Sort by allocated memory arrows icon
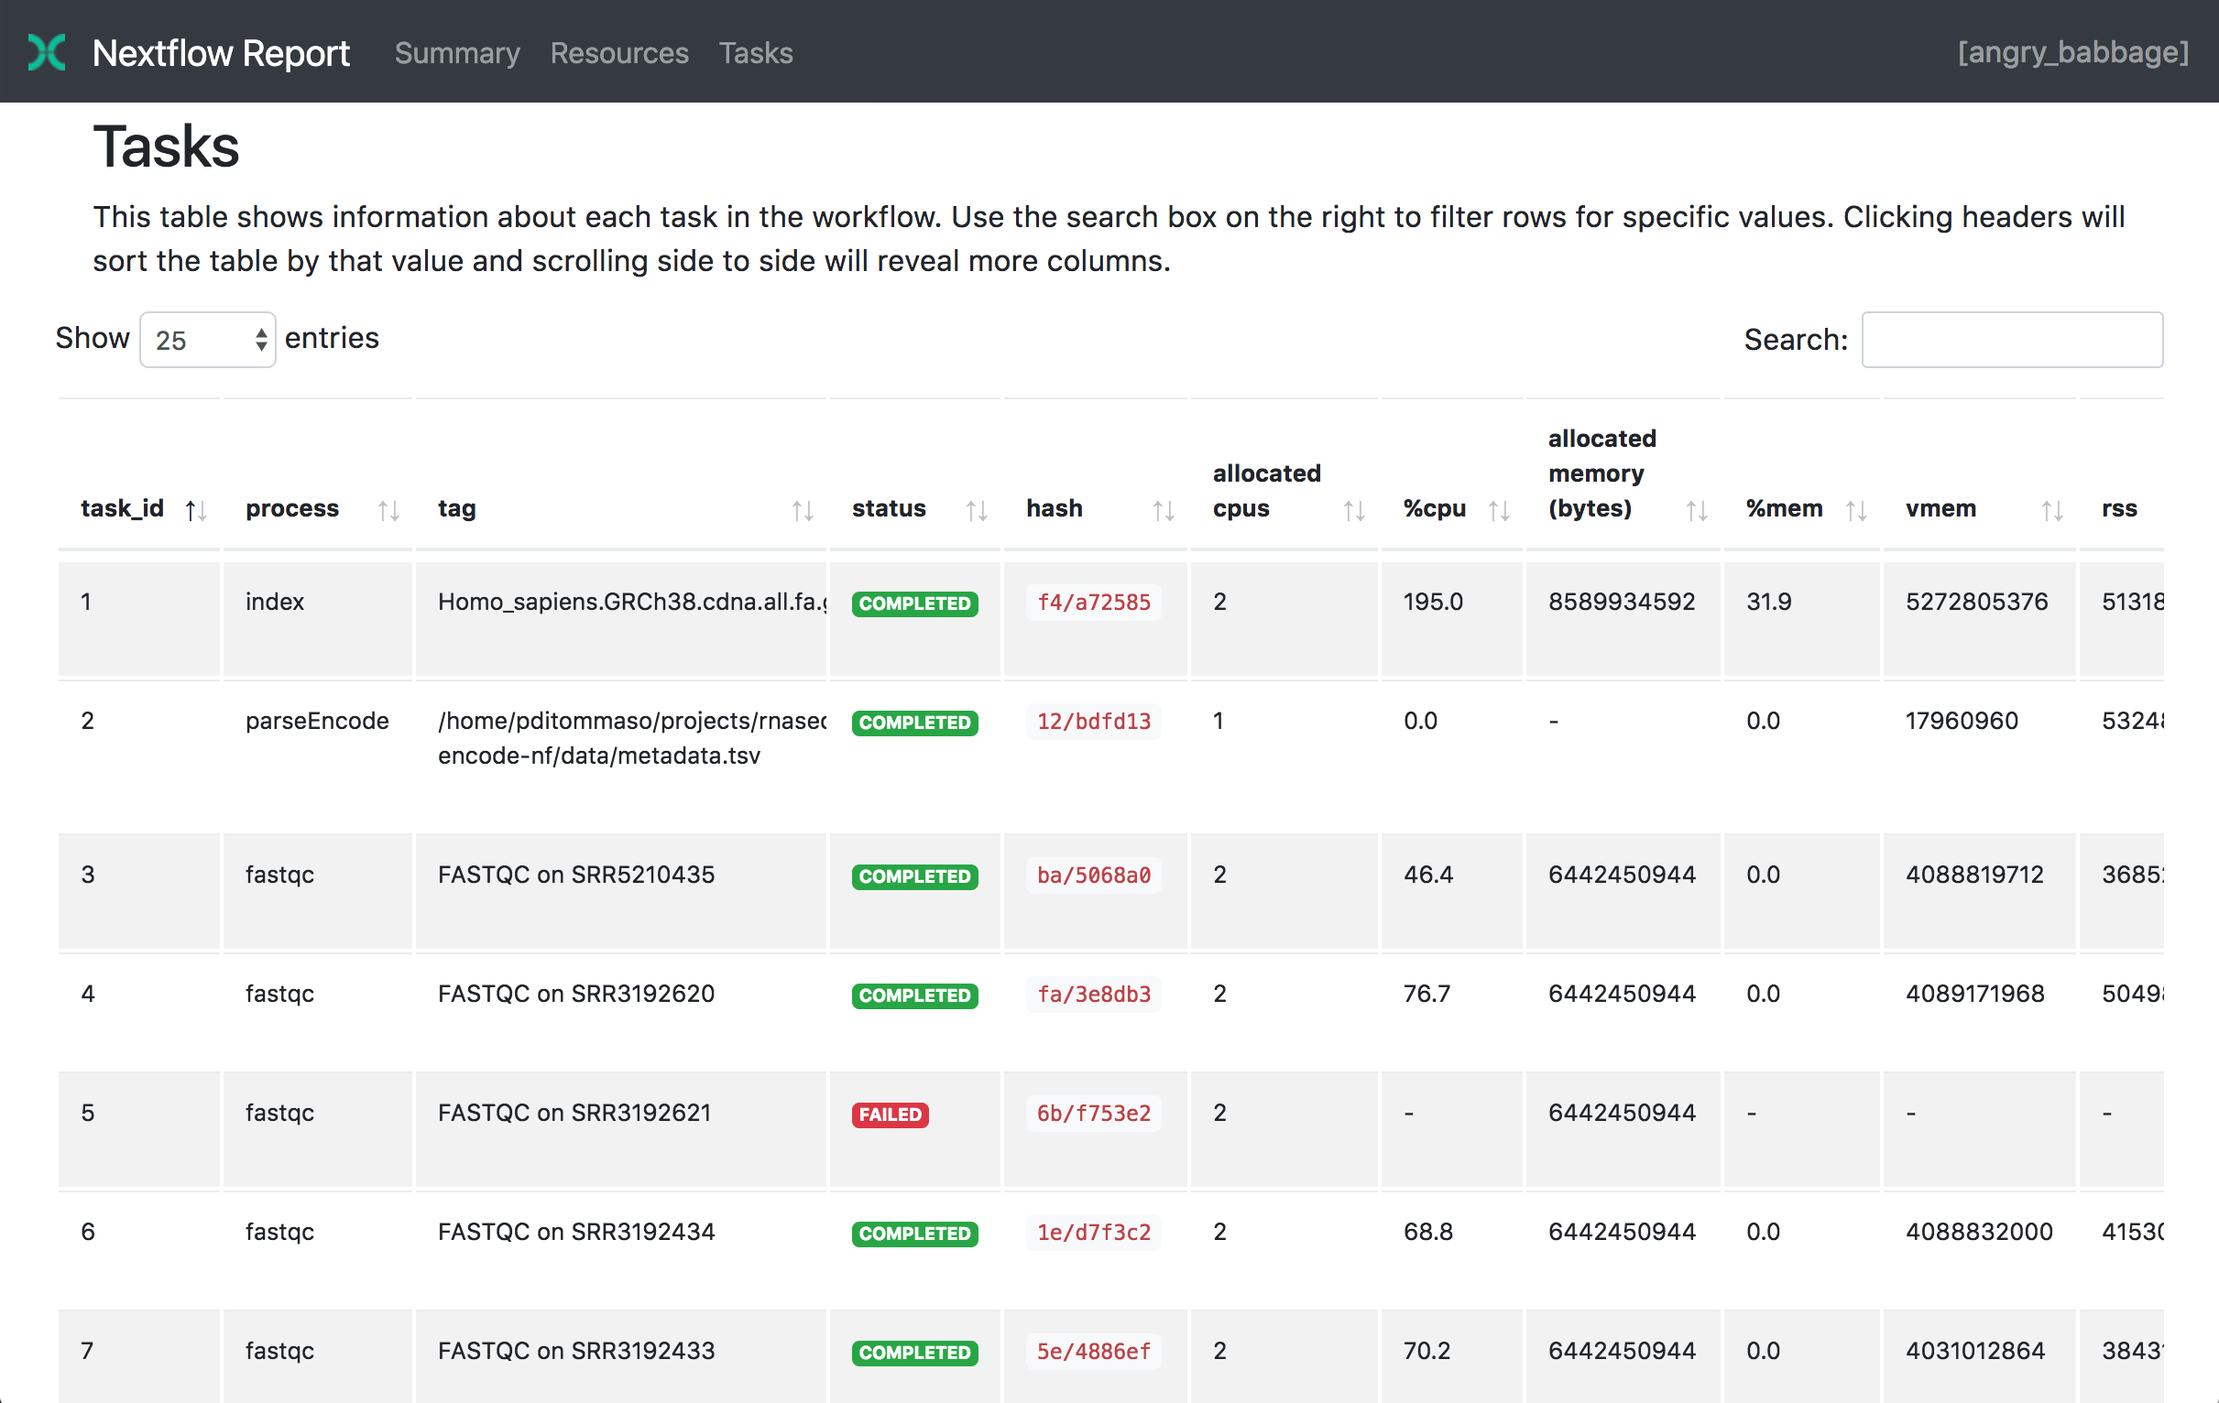This screenshot has width=2219, height=1403. click(1697, 510)
